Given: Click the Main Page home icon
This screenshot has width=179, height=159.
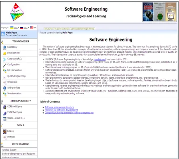Looking at the screenshot, I should click(x=3, y=34).
